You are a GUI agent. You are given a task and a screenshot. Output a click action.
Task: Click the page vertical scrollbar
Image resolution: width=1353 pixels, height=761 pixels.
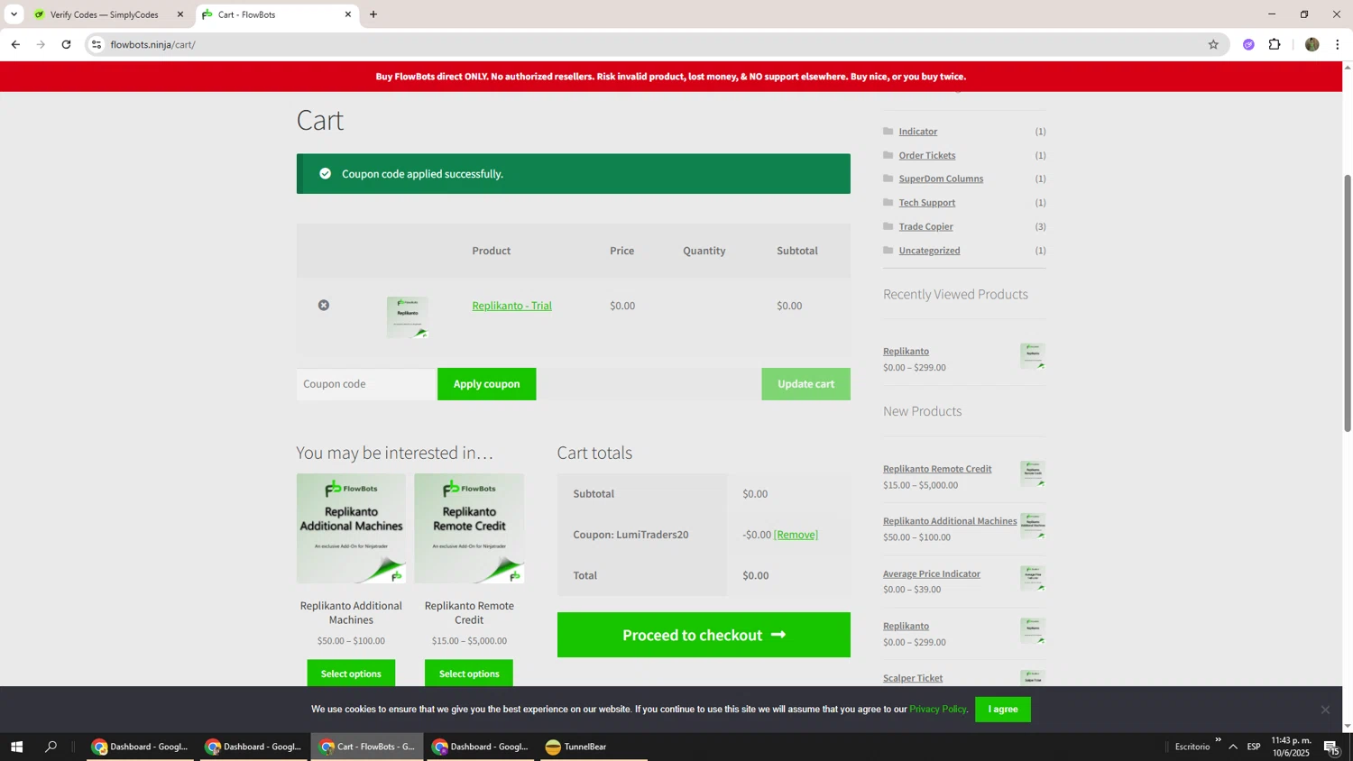pos(1348,304)
